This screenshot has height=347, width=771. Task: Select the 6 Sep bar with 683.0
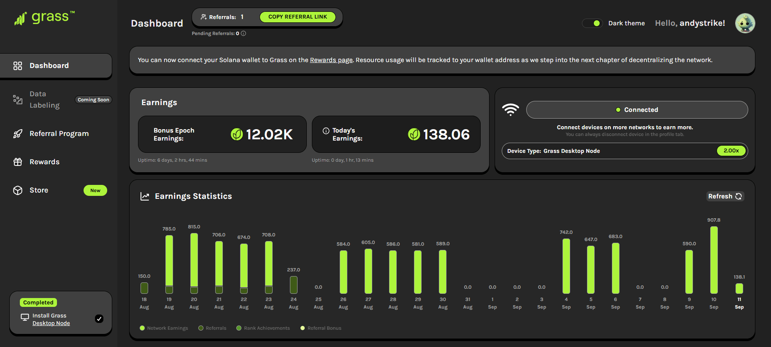(615, 268)
